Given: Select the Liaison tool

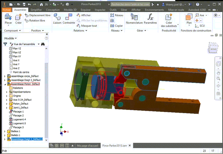Looking at the screenshot, I should 57,19.
